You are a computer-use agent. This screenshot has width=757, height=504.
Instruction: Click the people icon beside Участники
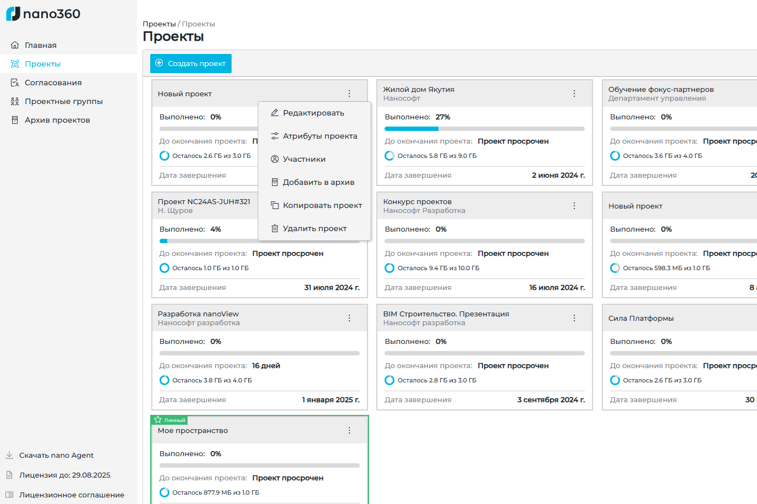(274, 158)
